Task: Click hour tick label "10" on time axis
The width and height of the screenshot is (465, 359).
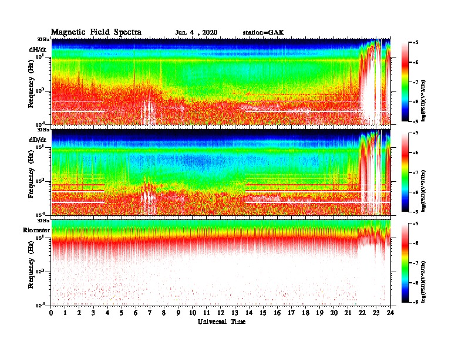Action: (x=193, y=313)
